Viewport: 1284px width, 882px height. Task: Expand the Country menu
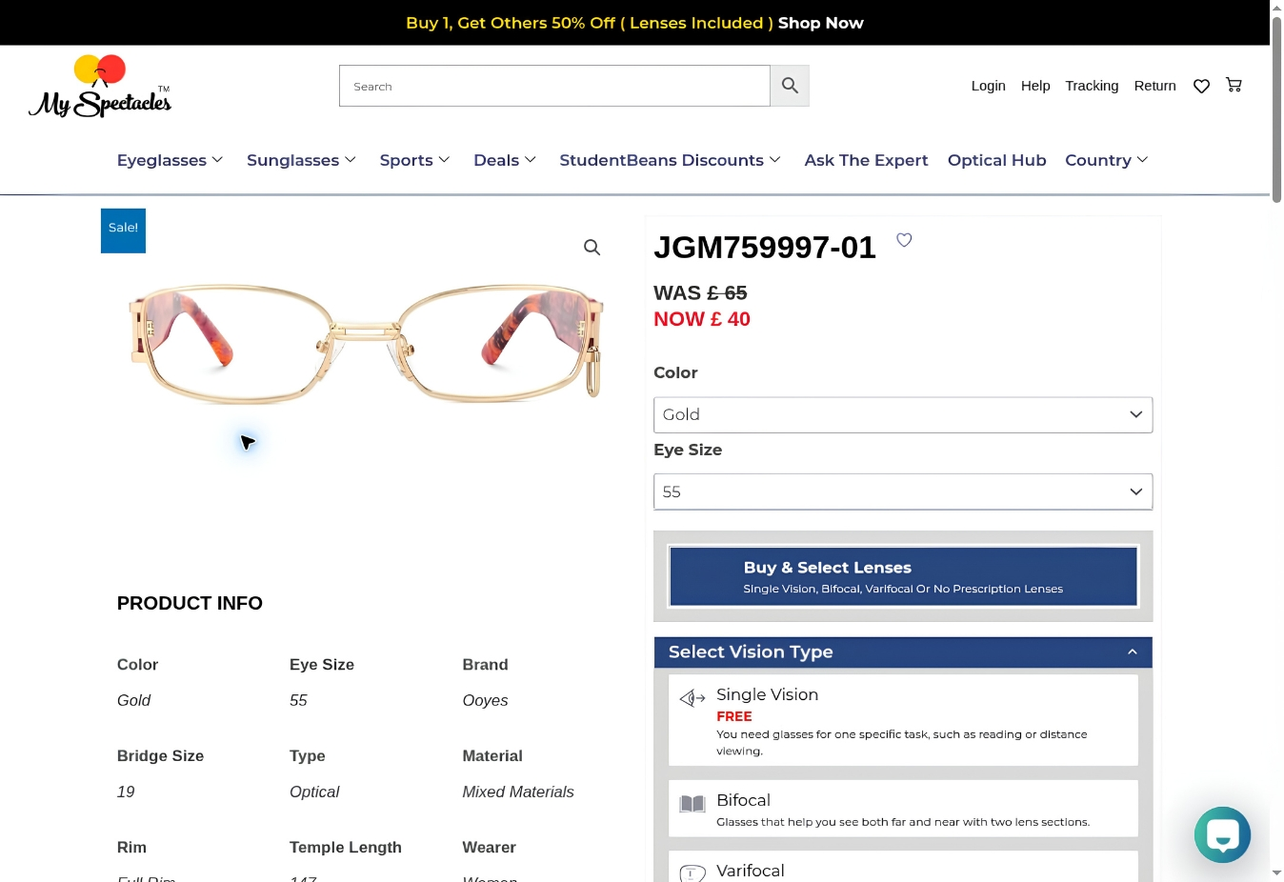[x=1107, y=160]
